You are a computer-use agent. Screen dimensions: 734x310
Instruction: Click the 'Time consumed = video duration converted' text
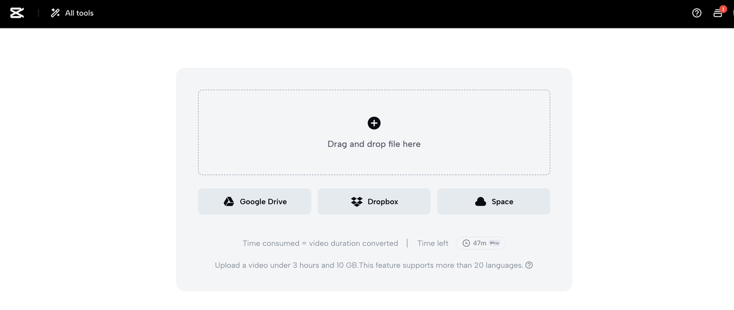[x=320, y=243]
